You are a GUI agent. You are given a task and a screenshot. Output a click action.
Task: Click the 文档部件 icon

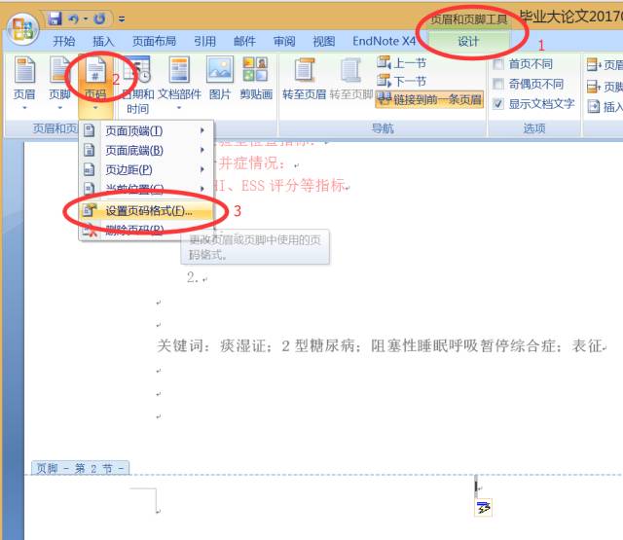pos(179,70)
